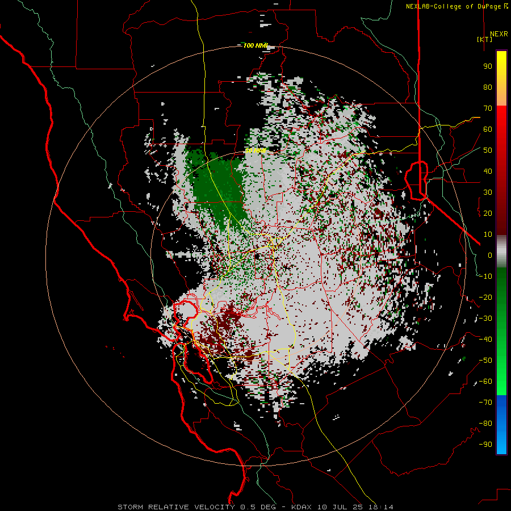
Task: Select the 0 knot scale label
Action: [490, 255]
